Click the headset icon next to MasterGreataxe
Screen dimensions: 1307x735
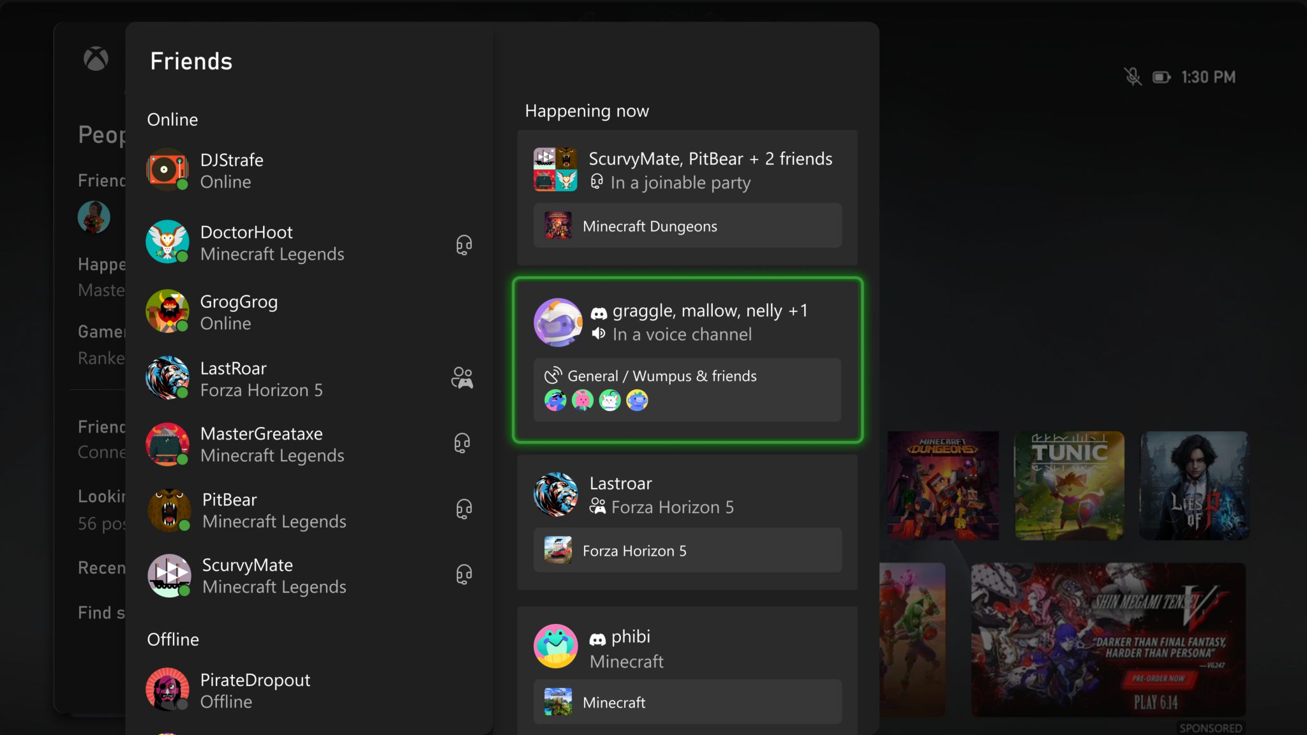pos(463,443)
